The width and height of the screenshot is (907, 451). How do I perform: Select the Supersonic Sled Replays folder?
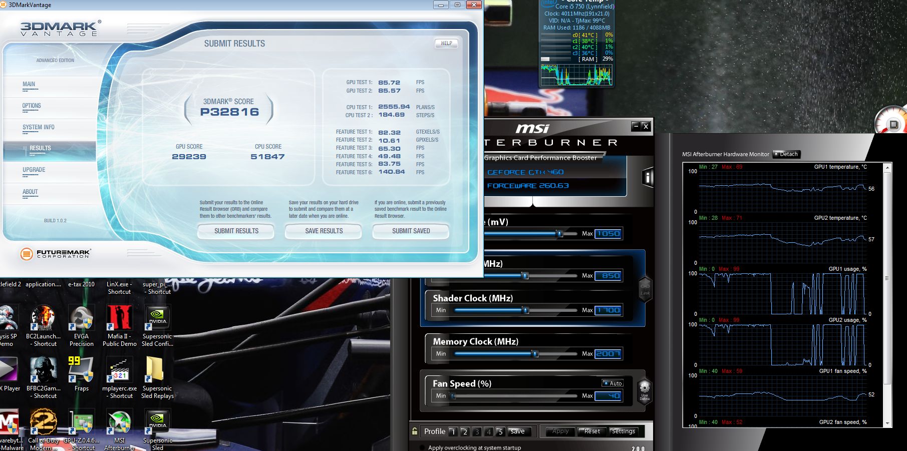(157, 377)
